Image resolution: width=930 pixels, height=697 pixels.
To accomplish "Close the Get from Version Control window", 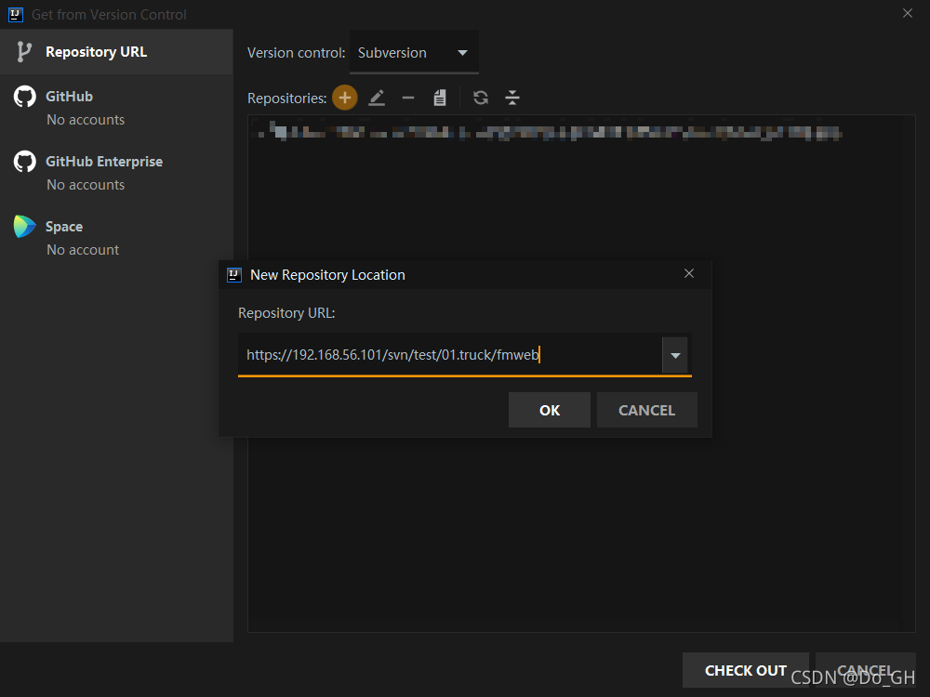I will click(908, 13).
